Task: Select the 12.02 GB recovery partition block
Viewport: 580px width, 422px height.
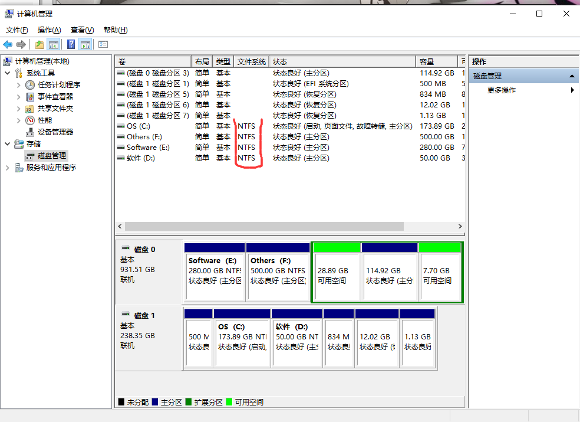Action: [377, 338]
